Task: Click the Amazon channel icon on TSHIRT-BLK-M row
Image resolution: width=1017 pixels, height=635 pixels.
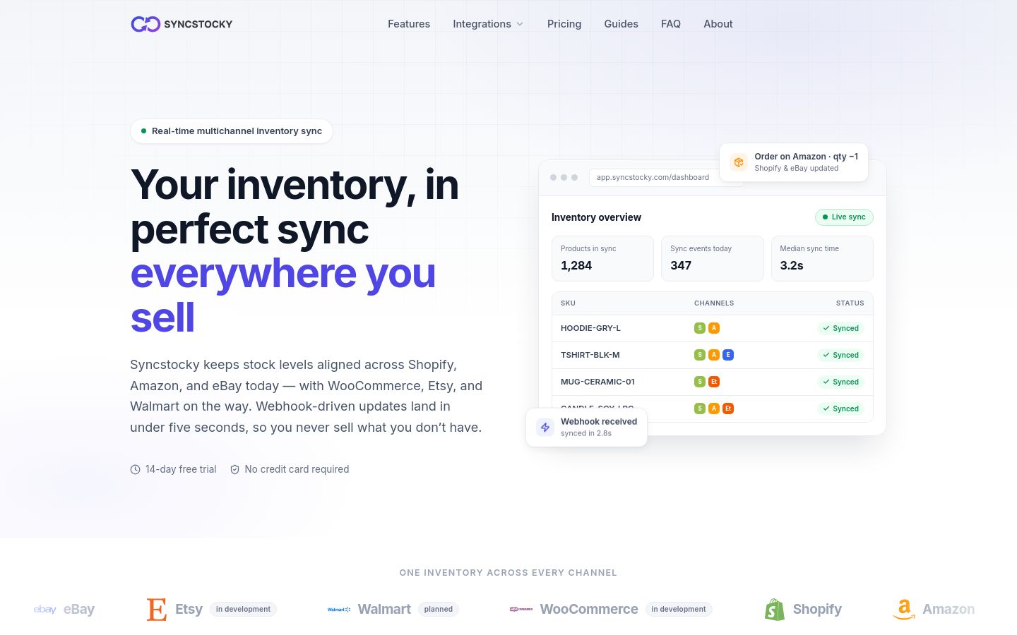Action: tap(714, 355)
